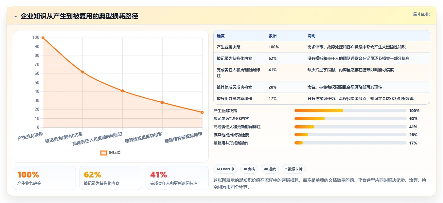
Task: Click the chart data point at 100
Action: 43,38
